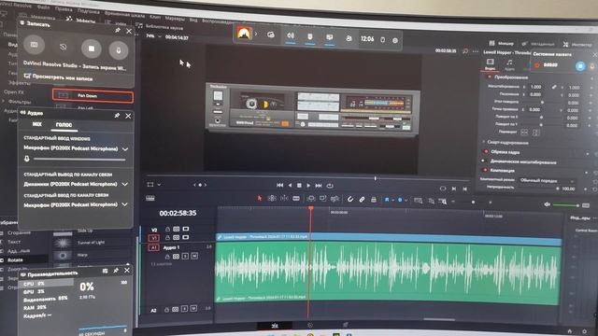Viewport: 598px width, 336px height.
Task: Open Просмотреть мои записи link
Action: tap(58, 77)
